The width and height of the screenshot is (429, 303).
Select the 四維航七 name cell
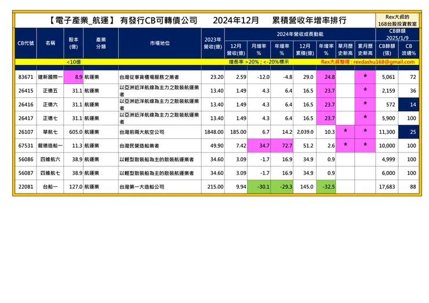click(50, 173)
